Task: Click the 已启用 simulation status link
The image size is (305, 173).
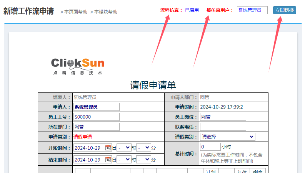Action: click(192, 10)
